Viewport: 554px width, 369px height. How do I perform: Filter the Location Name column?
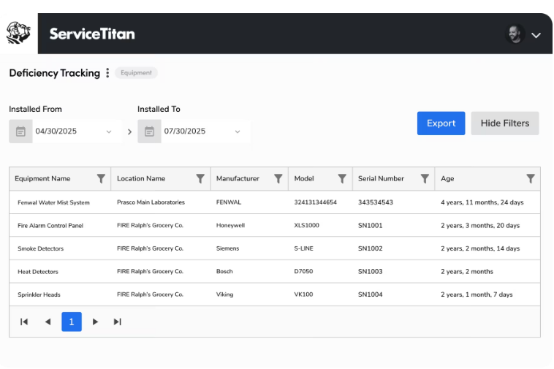[200, 179]
